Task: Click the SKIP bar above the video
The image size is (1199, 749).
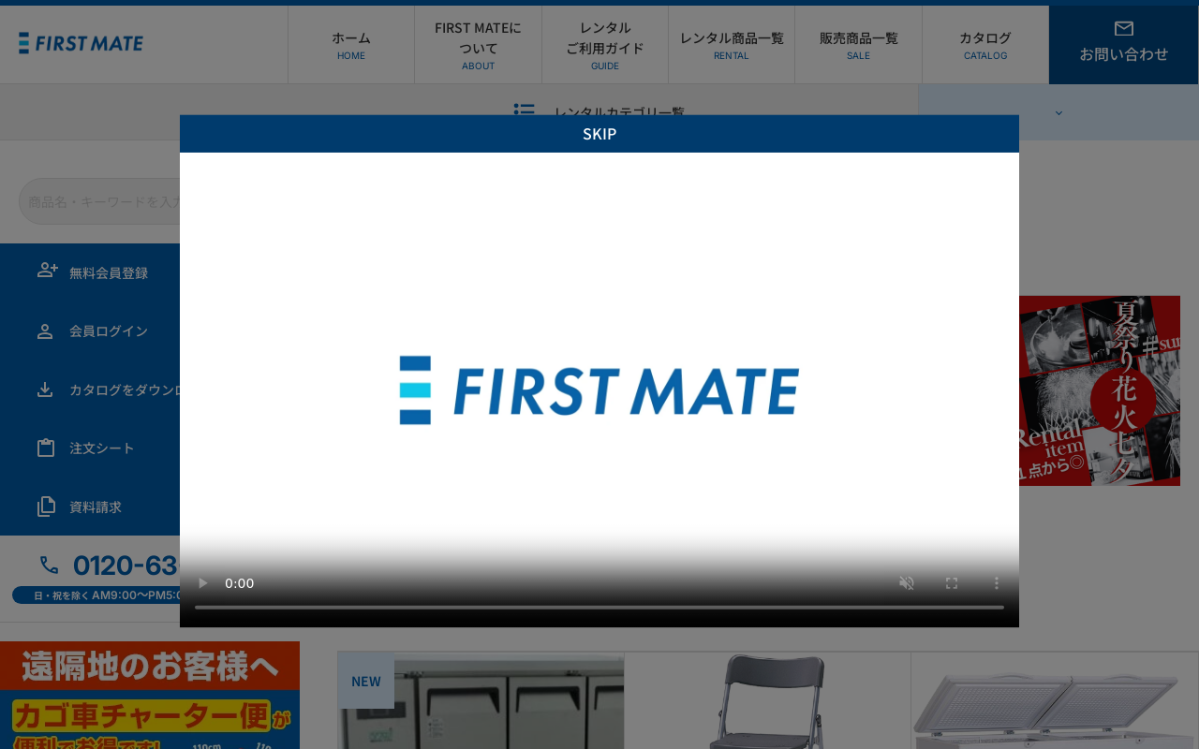Action: pyautogui.click(x=599, y=134)
